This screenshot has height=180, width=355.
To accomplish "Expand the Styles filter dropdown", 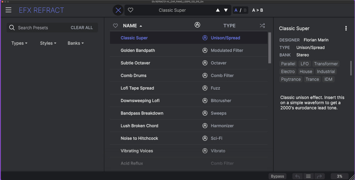I will [x=48, y=43].
